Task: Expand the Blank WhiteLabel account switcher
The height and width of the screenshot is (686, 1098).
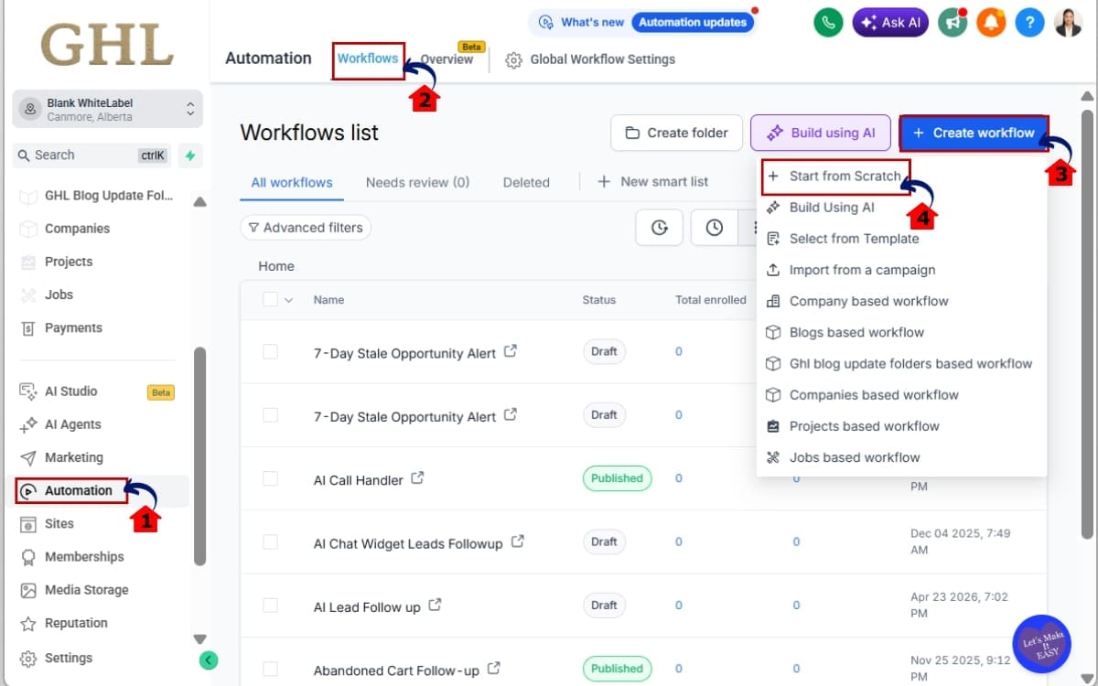Action: pos(108,109)
